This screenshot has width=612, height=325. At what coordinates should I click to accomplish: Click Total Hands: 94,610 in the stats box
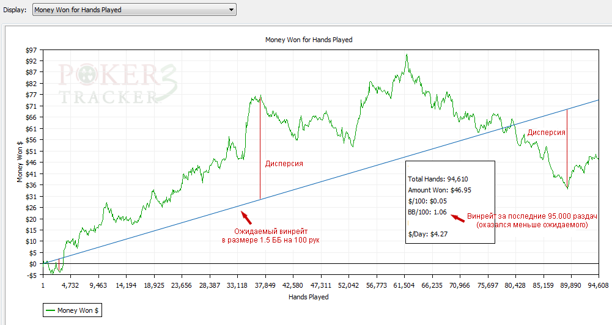click(x=435, y=179)
